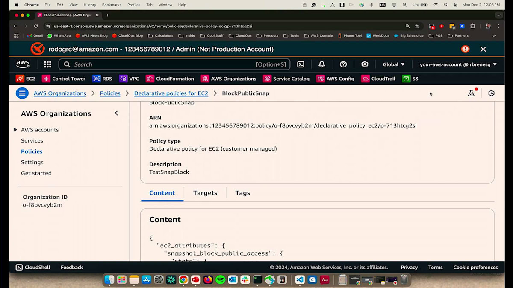The height and width of the screenshot is (288, 513).
Task: Open Visual Studio Code from the dock
Action: tap(300, 280)
